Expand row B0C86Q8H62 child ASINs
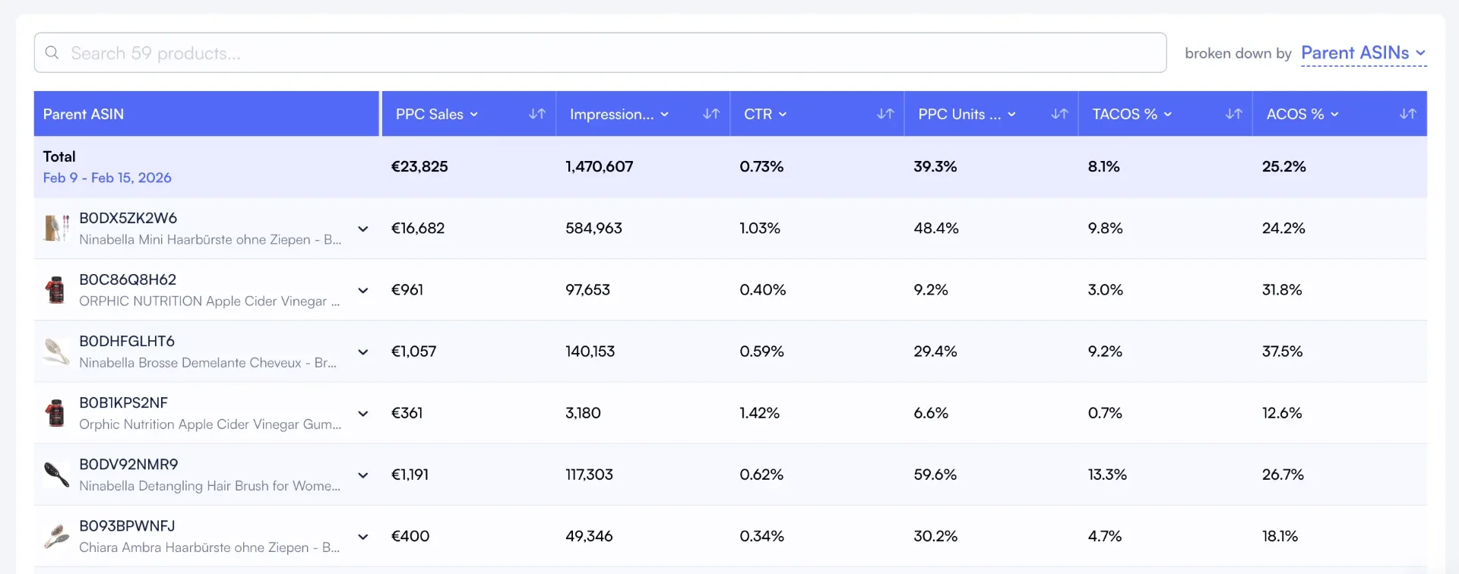The image size is (1459, 574). (363, 290)
